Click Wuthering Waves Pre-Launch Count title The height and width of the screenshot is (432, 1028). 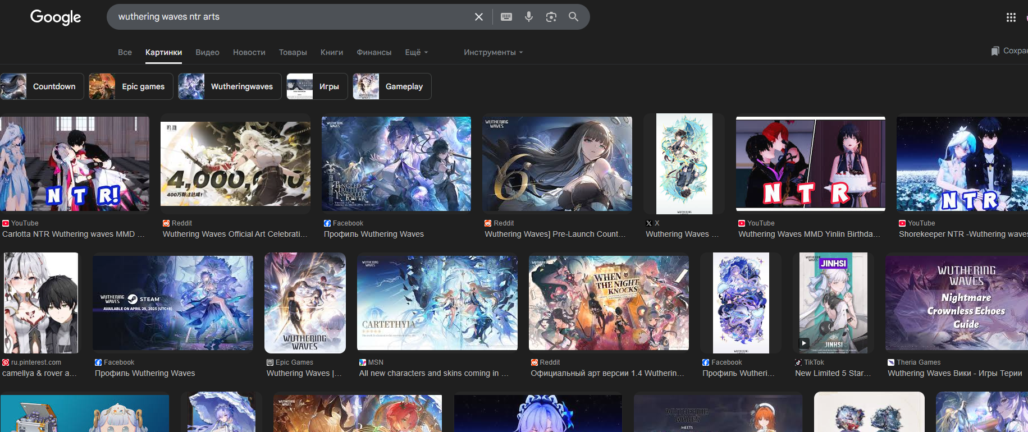555,234
